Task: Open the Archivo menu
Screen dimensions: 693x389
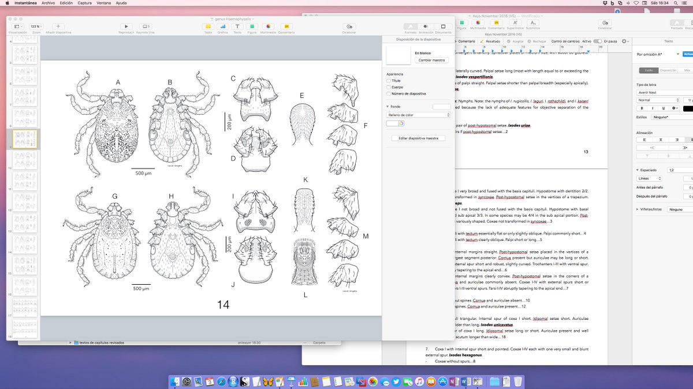Action: [49, 3]
